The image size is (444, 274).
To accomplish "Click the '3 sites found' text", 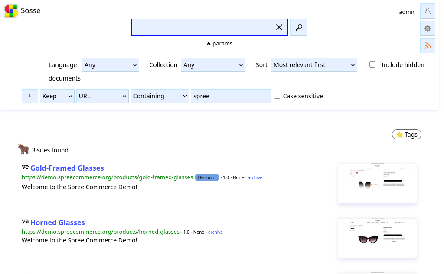I will point(50,150).
